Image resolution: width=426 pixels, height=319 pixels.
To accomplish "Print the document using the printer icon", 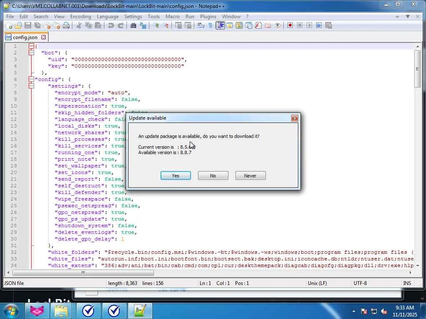I will (x=66, y=25).
